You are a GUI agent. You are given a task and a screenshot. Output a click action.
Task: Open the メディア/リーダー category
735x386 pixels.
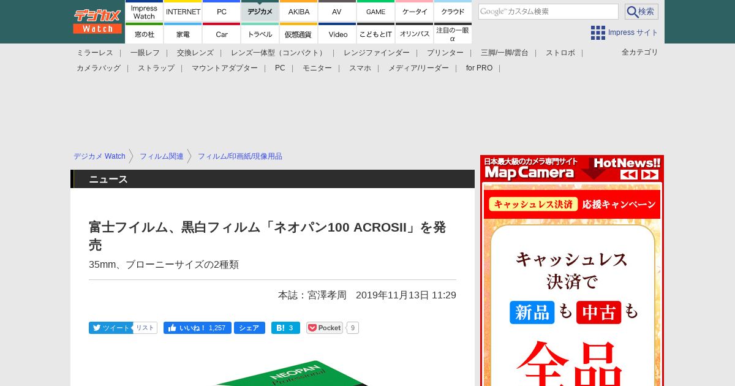click(418, 68)
